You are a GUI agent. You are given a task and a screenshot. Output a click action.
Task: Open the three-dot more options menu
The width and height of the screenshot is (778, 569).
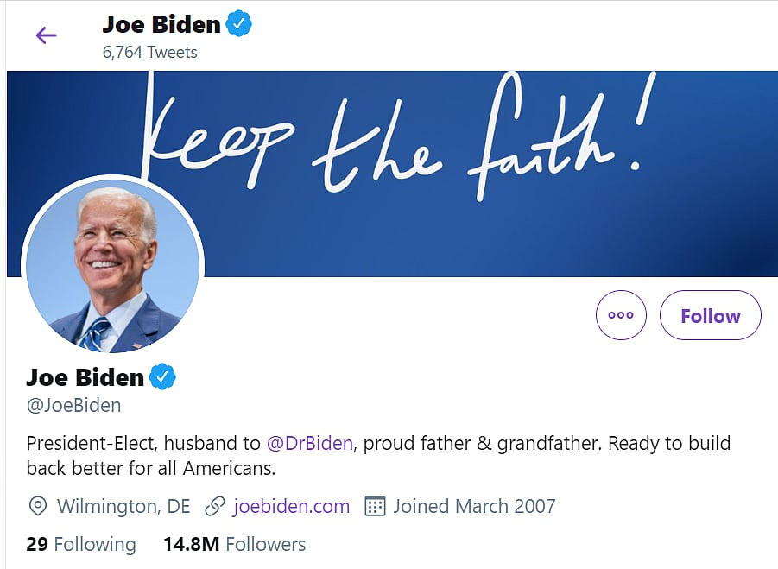coord(621,316)
